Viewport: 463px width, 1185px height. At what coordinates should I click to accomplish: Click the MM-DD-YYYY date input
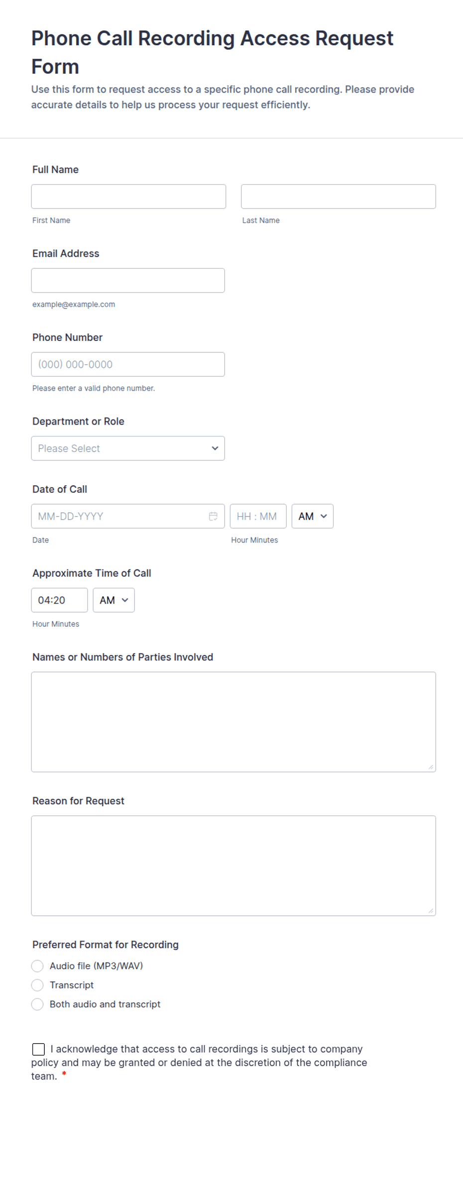128,516
